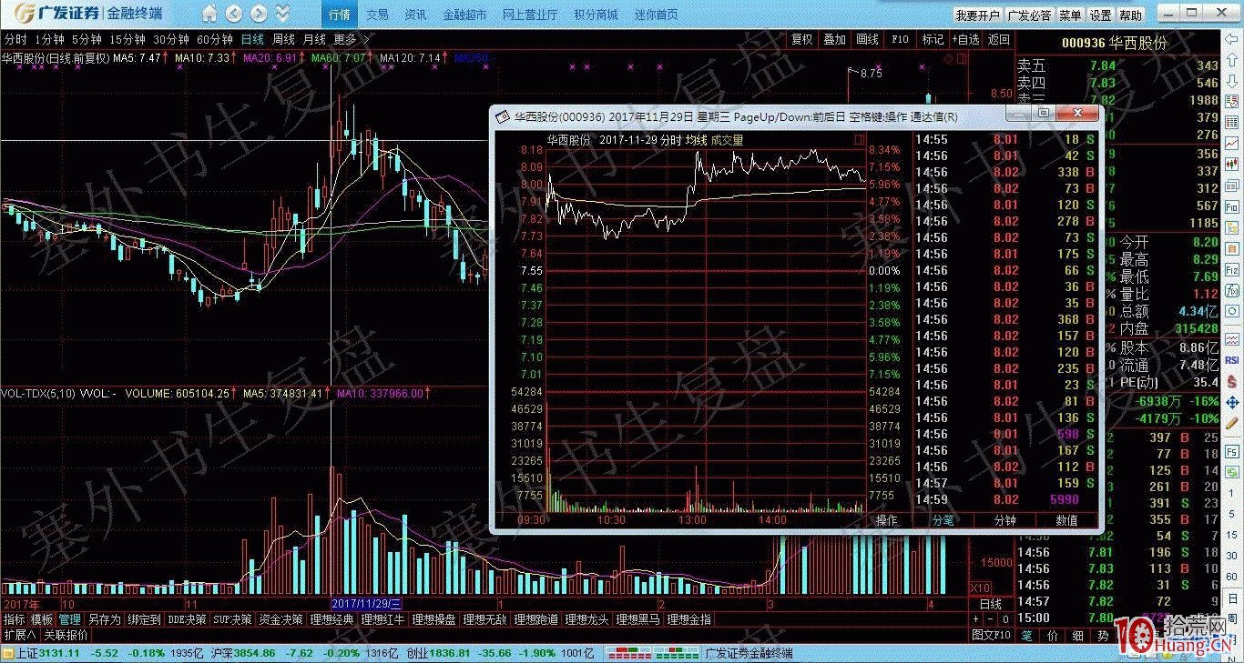Image resolution: width=1244 pixels, height=663 pixels.
Task: Click the Fiz sidebar icon
Action: pyautogui.click(x=1232, y=270)
